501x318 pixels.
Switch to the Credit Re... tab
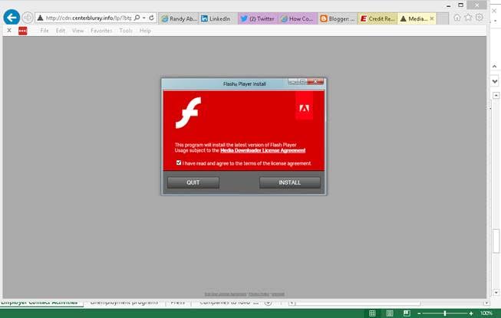point(377,19)
